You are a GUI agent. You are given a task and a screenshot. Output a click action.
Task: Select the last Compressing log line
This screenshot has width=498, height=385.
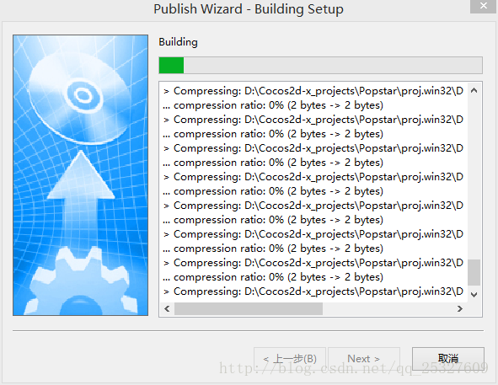point(313,291)
